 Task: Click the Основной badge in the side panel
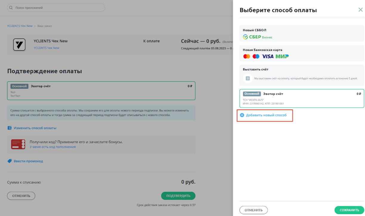[252, 94]
